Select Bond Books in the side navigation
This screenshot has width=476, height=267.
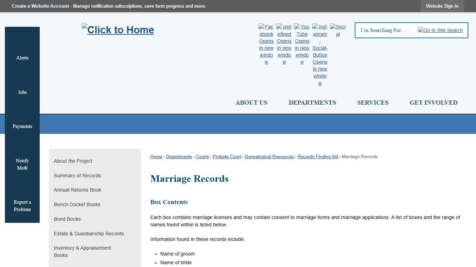[x=67, y=219]
